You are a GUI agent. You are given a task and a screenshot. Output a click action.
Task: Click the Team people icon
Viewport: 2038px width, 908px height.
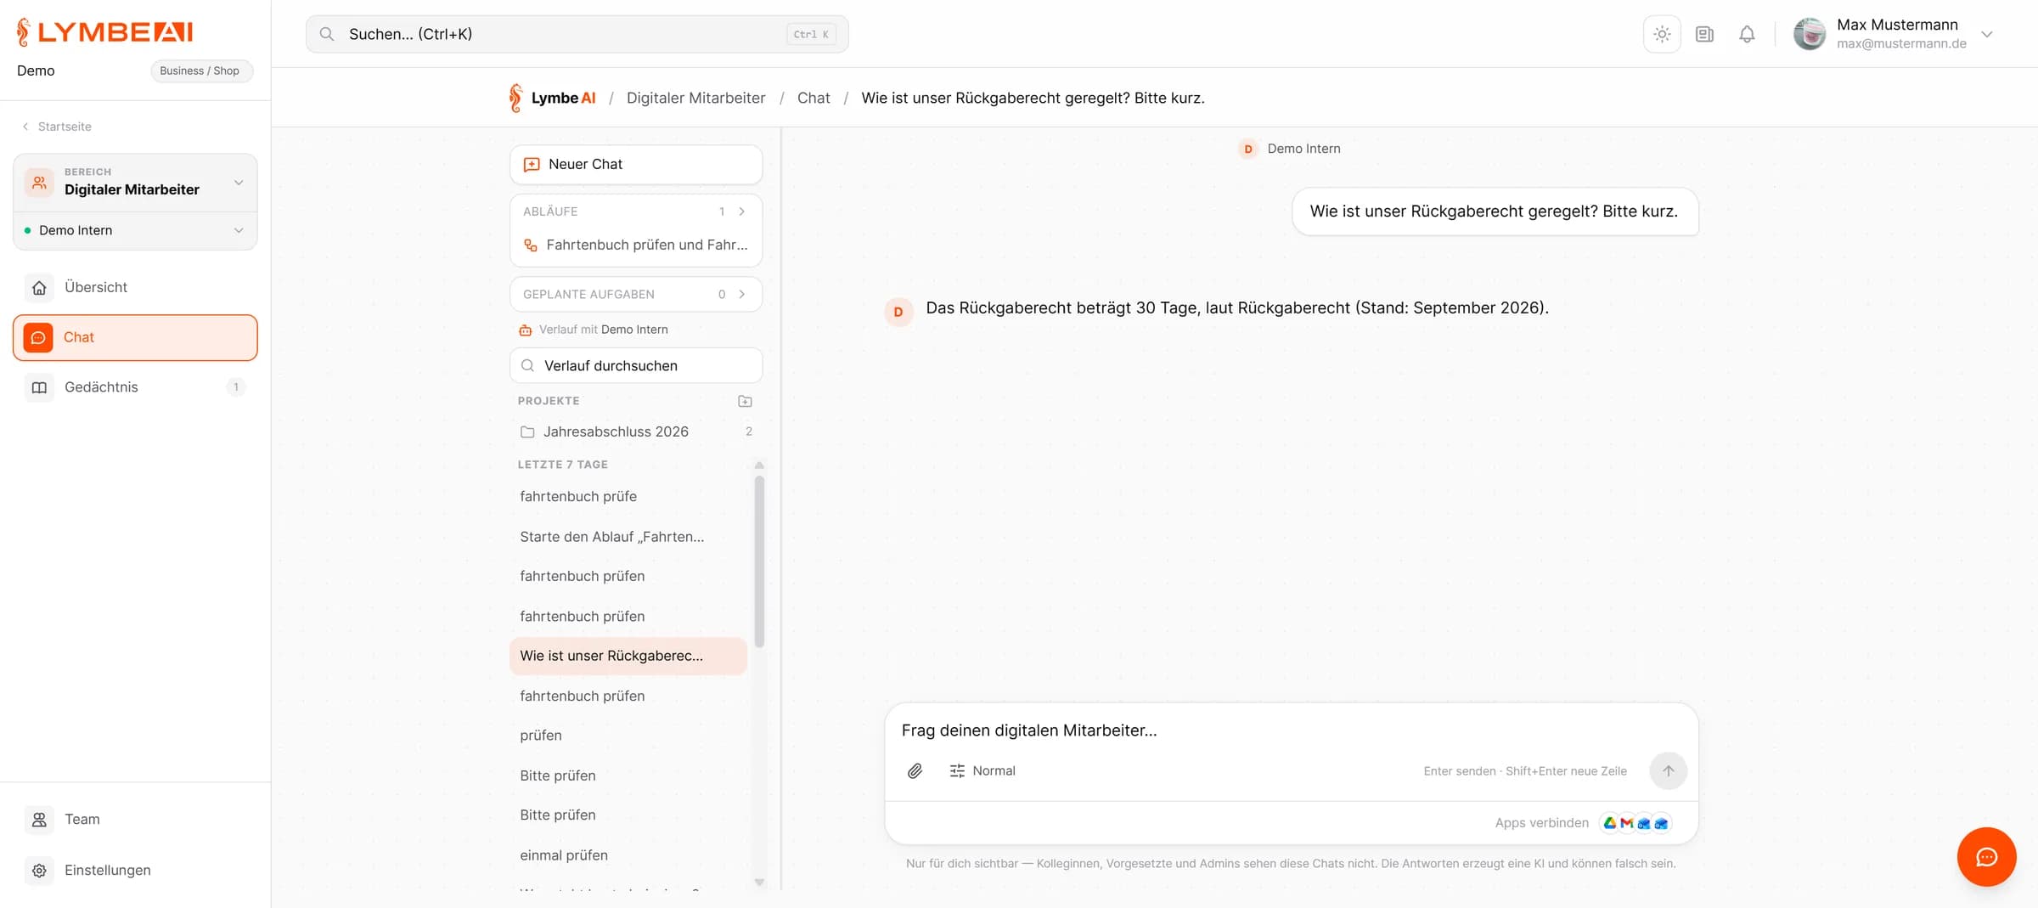39,820
